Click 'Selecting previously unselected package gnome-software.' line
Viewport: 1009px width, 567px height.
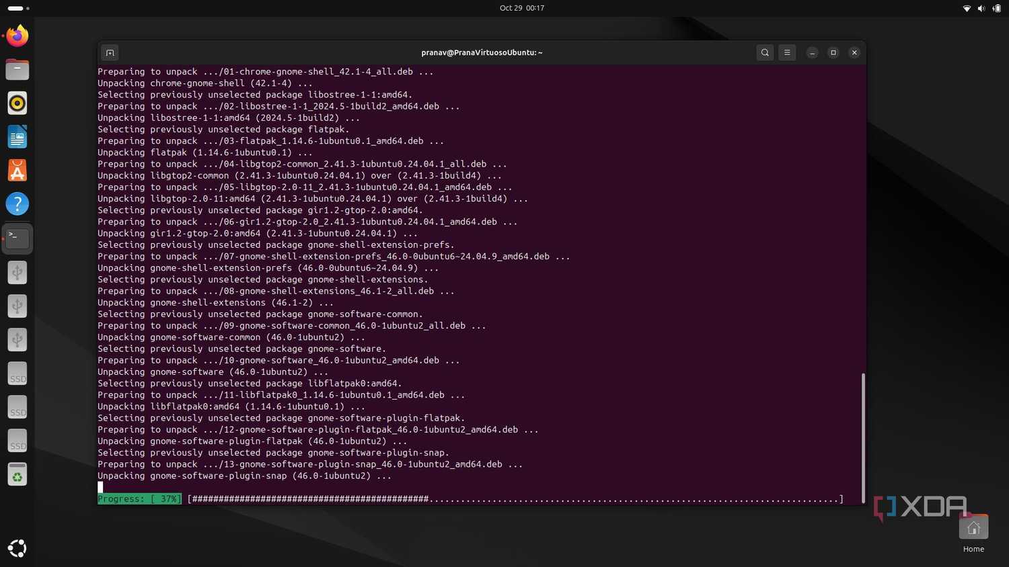(x=242, y=349)
